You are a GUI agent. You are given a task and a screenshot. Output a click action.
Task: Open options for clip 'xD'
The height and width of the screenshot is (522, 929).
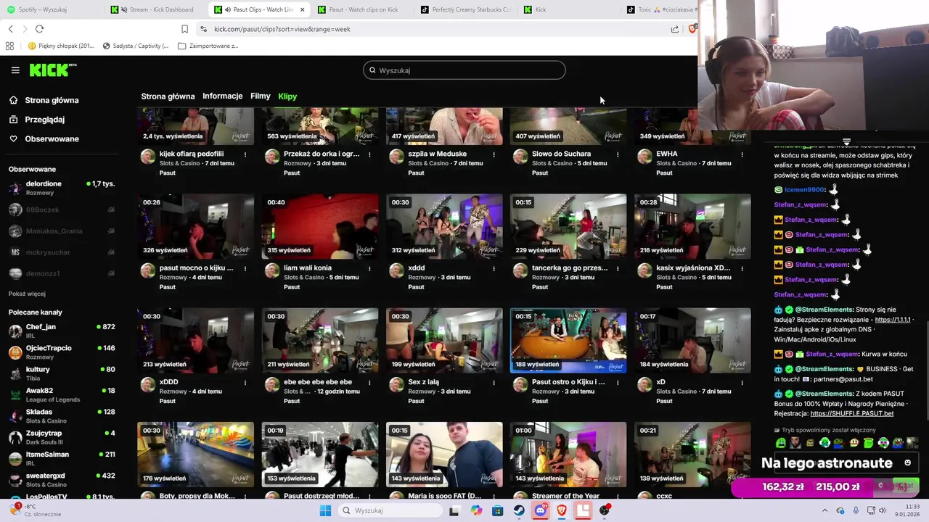coord(742,382)
